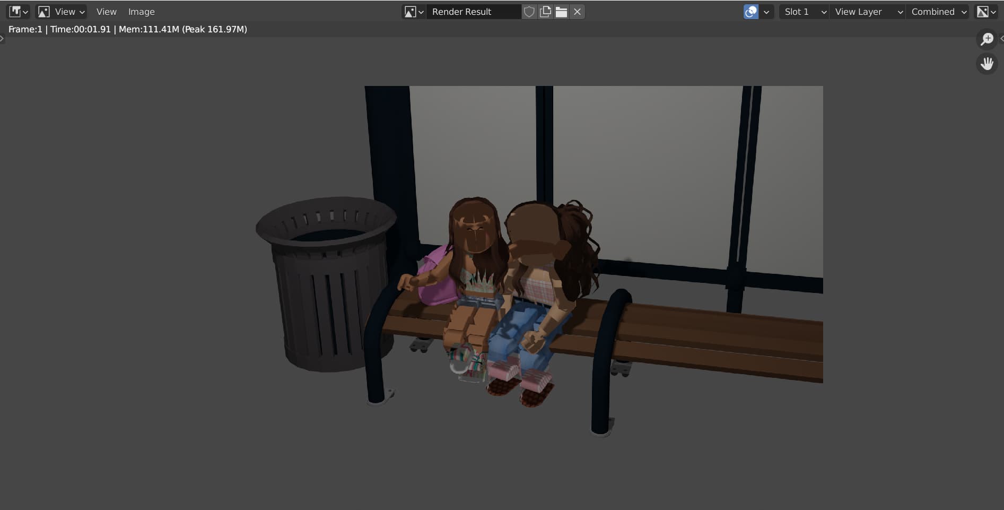Toggle the gizmo display button
This screenshot has width=1004, height=510.
pyautogui.click(x=751, y=12)
